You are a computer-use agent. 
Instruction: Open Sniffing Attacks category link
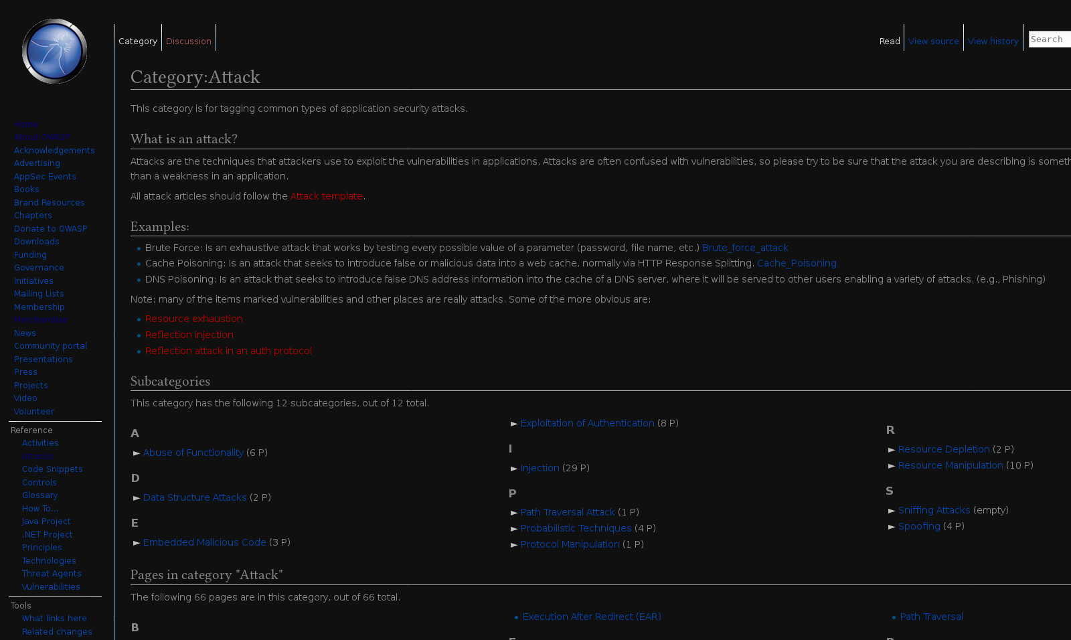click(934, 510)
